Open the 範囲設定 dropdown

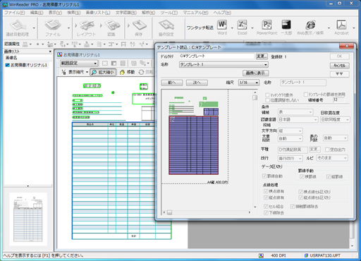pos(79,63)
